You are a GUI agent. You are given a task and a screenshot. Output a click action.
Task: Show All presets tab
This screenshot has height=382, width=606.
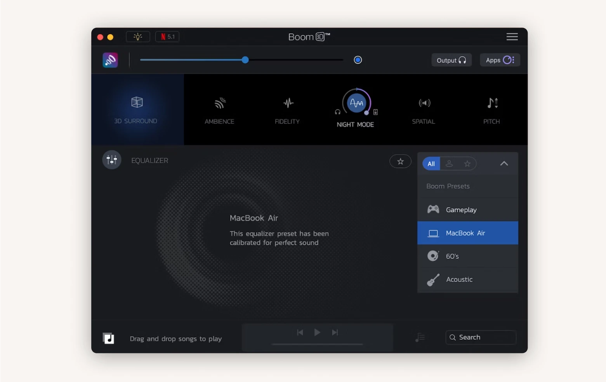pyautogui.click(x=431, y=163)
